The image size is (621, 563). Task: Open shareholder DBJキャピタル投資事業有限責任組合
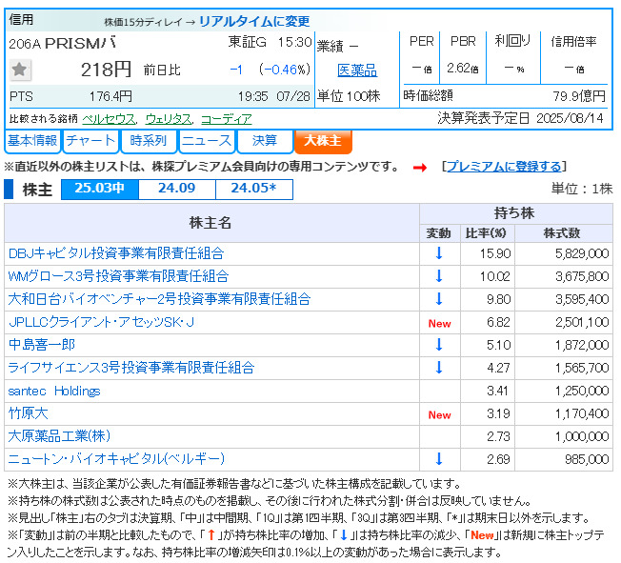[116, 253]
